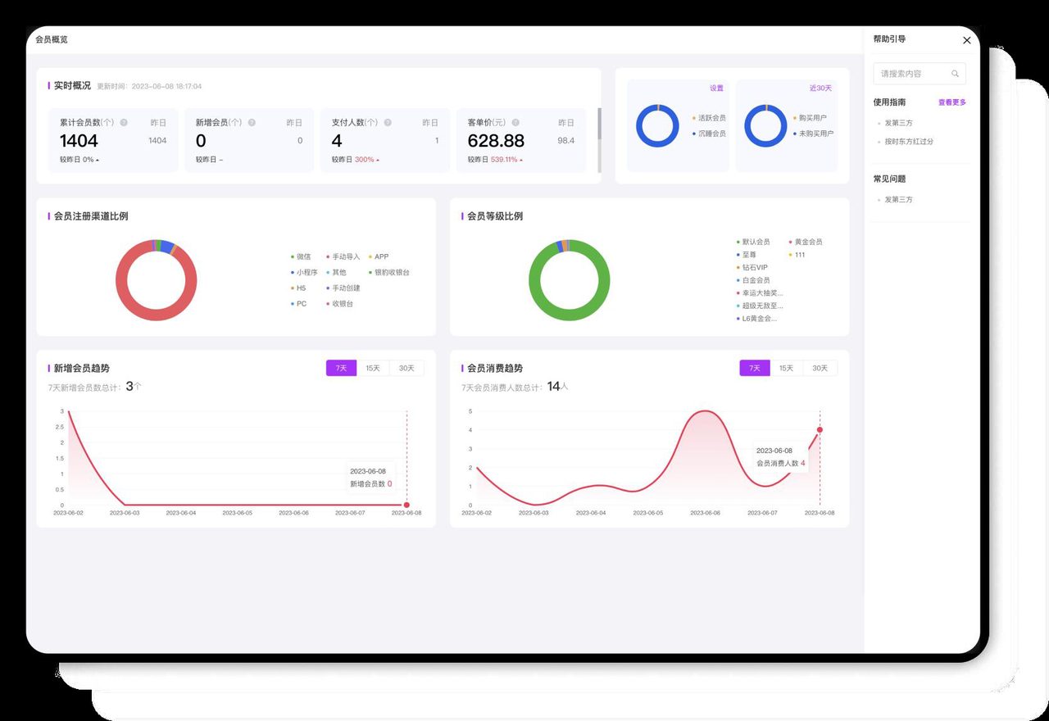Switch 会员消费趋势 chart to 15天

[x=787, y=369]
